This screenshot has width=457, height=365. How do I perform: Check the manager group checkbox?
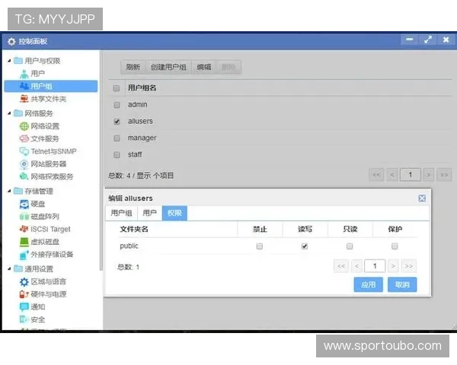[x=117, y=138]
